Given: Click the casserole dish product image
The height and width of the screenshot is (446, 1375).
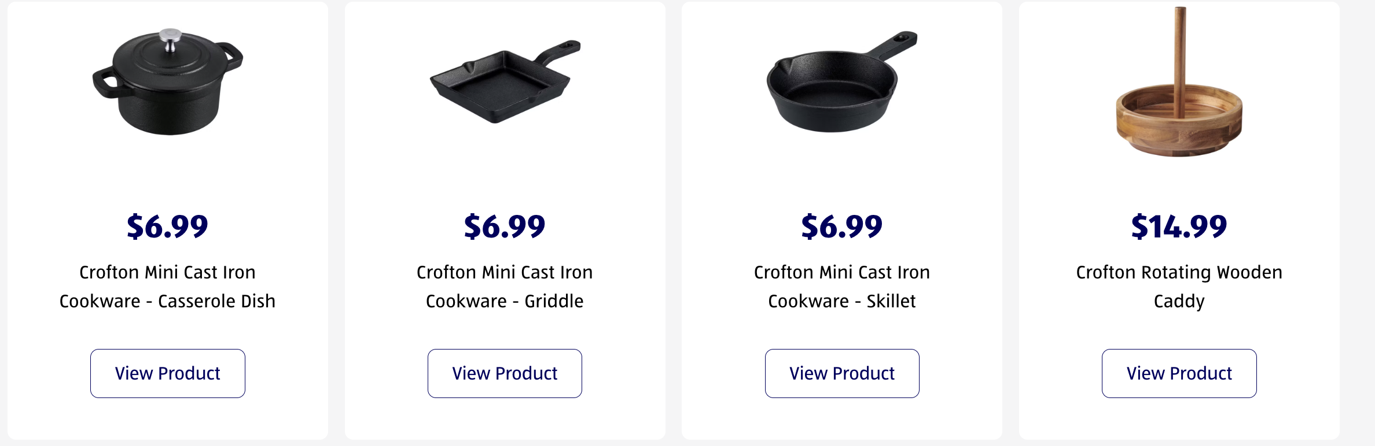Looking at the screenshot, I should point(167,83).
